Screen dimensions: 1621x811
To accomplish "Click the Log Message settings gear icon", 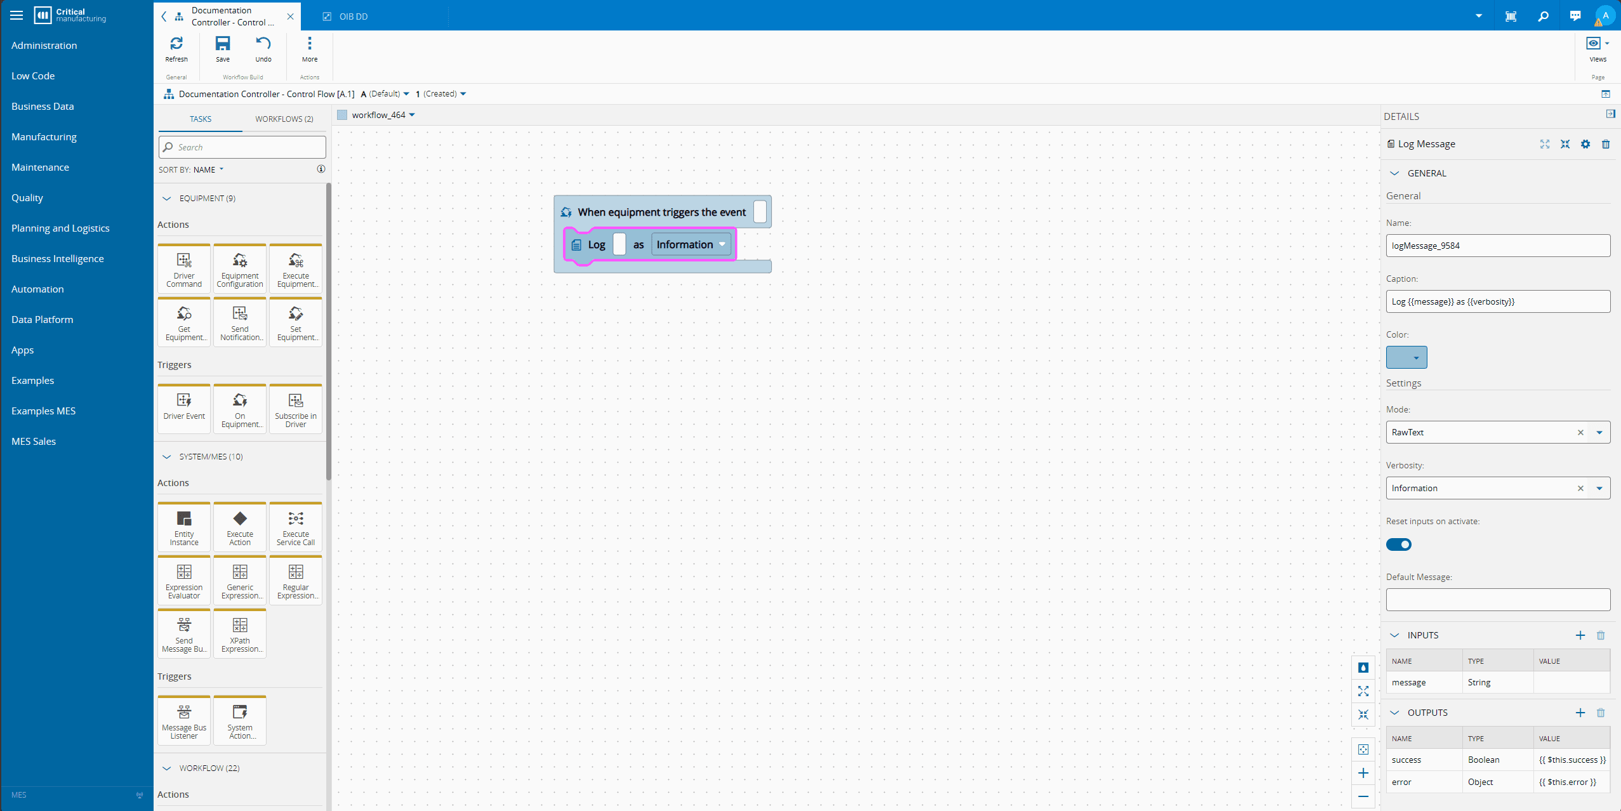I will tap(1585, 144).
